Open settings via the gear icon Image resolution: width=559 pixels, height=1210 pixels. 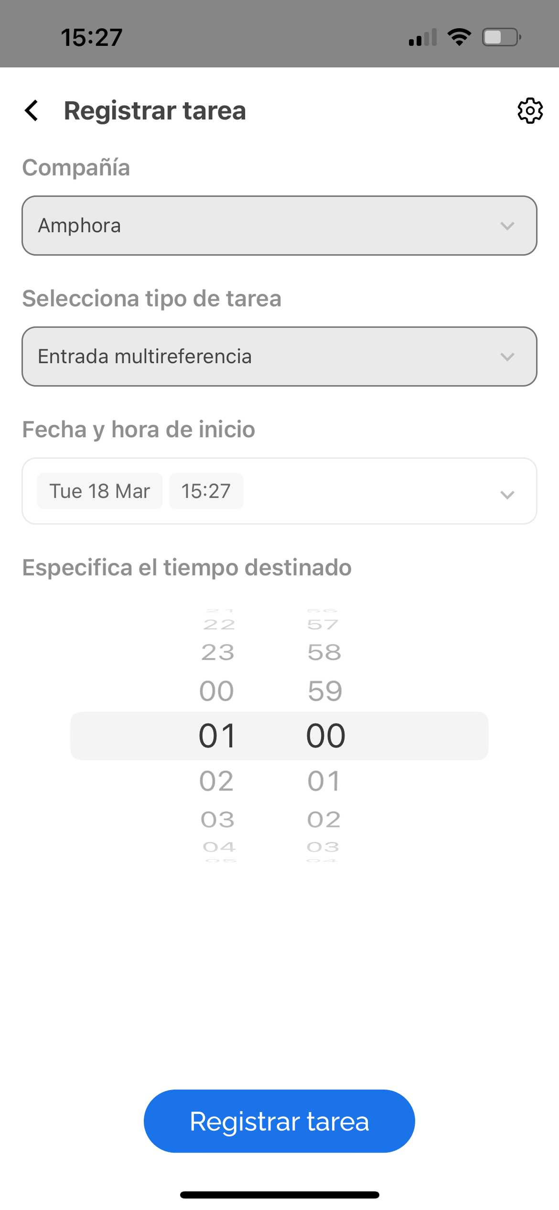(x=530, y=111)
